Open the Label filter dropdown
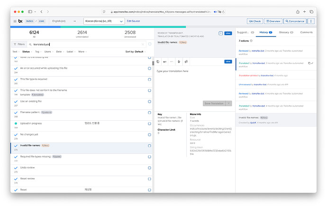 (71, 52)
